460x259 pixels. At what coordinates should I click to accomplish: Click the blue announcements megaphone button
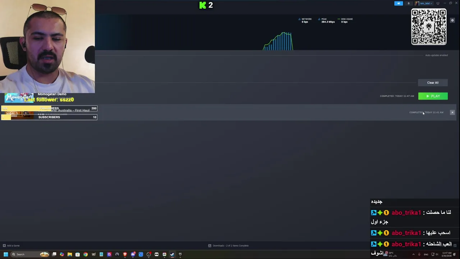point(399,3)
